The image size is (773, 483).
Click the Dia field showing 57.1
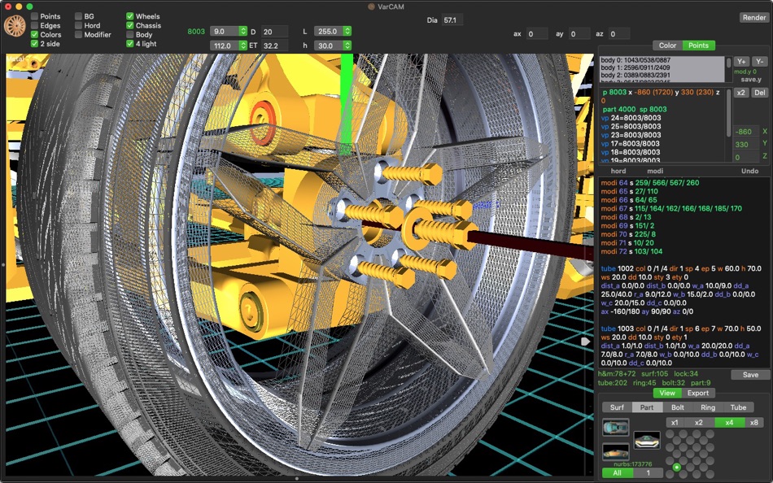[452, 20]
